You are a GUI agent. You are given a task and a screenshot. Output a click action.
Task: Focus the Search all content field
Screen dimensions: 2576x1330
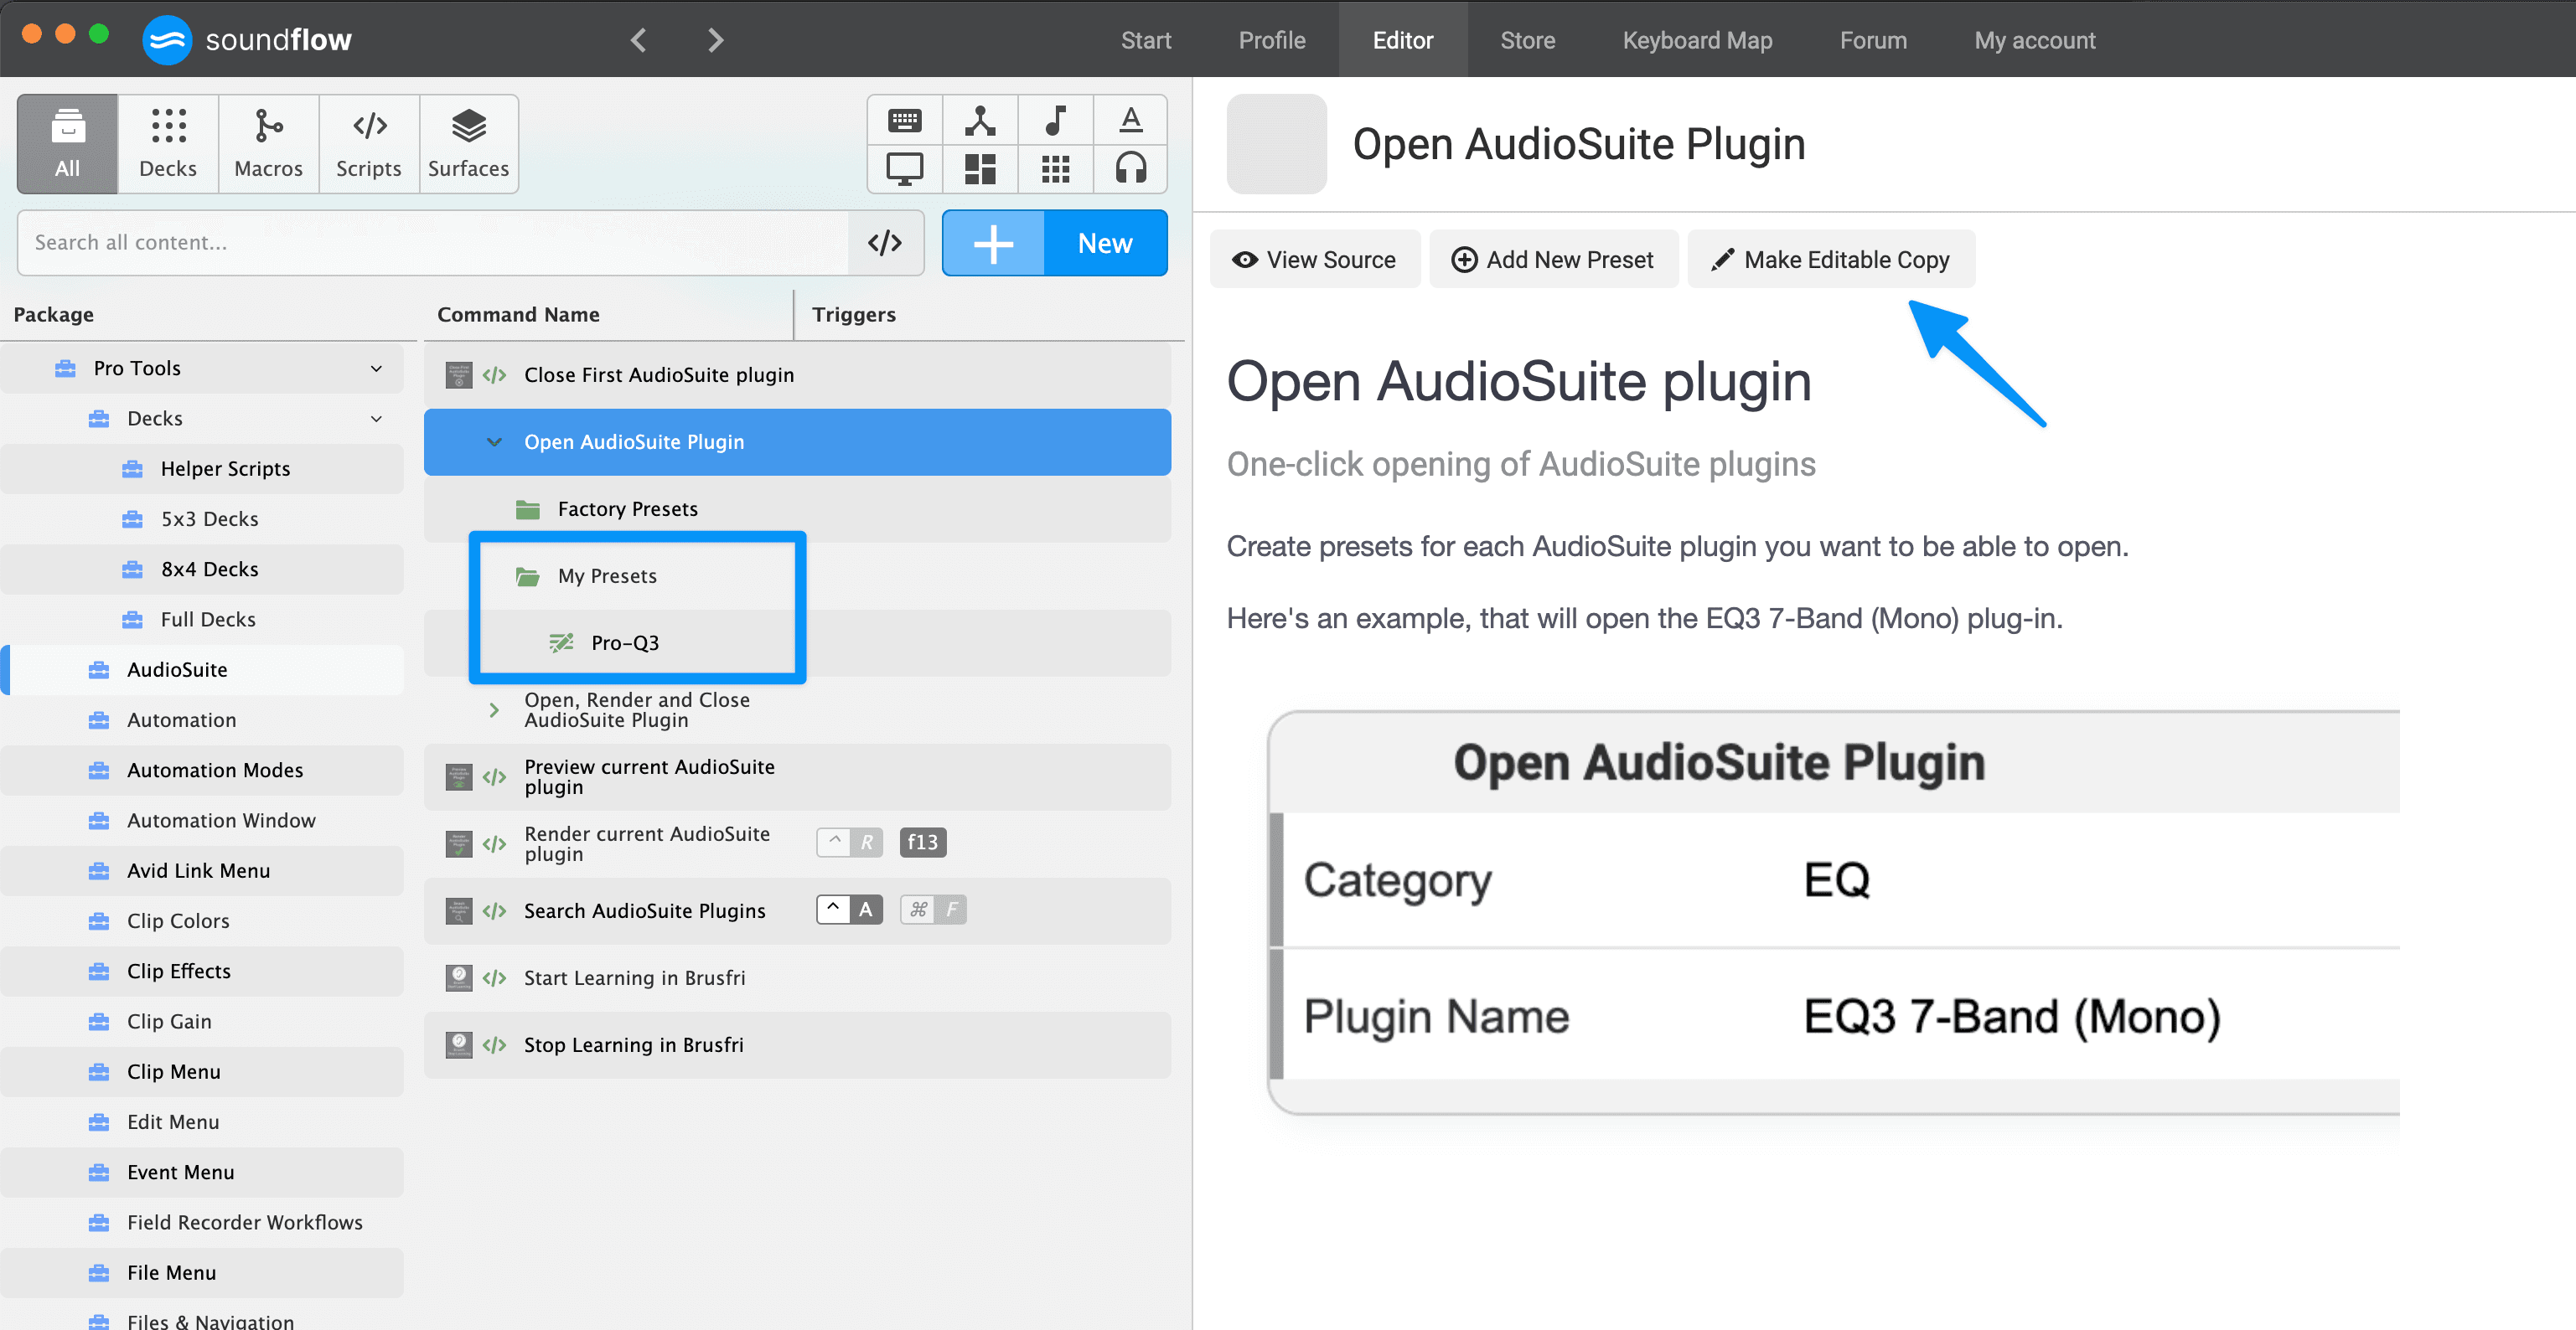coord(433,243)
